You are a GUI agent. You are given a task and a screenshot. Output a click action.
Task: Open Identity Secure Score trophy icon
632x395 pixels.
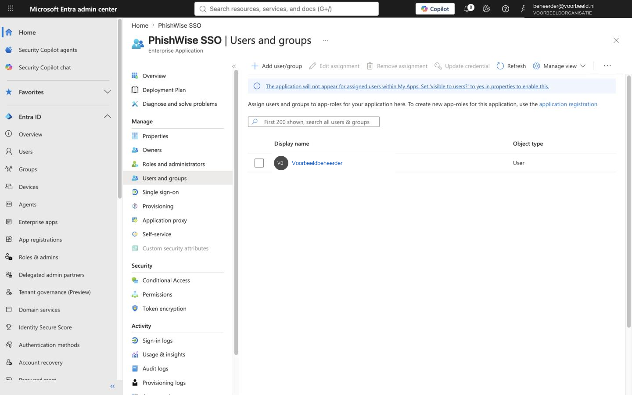pos(9,327)
